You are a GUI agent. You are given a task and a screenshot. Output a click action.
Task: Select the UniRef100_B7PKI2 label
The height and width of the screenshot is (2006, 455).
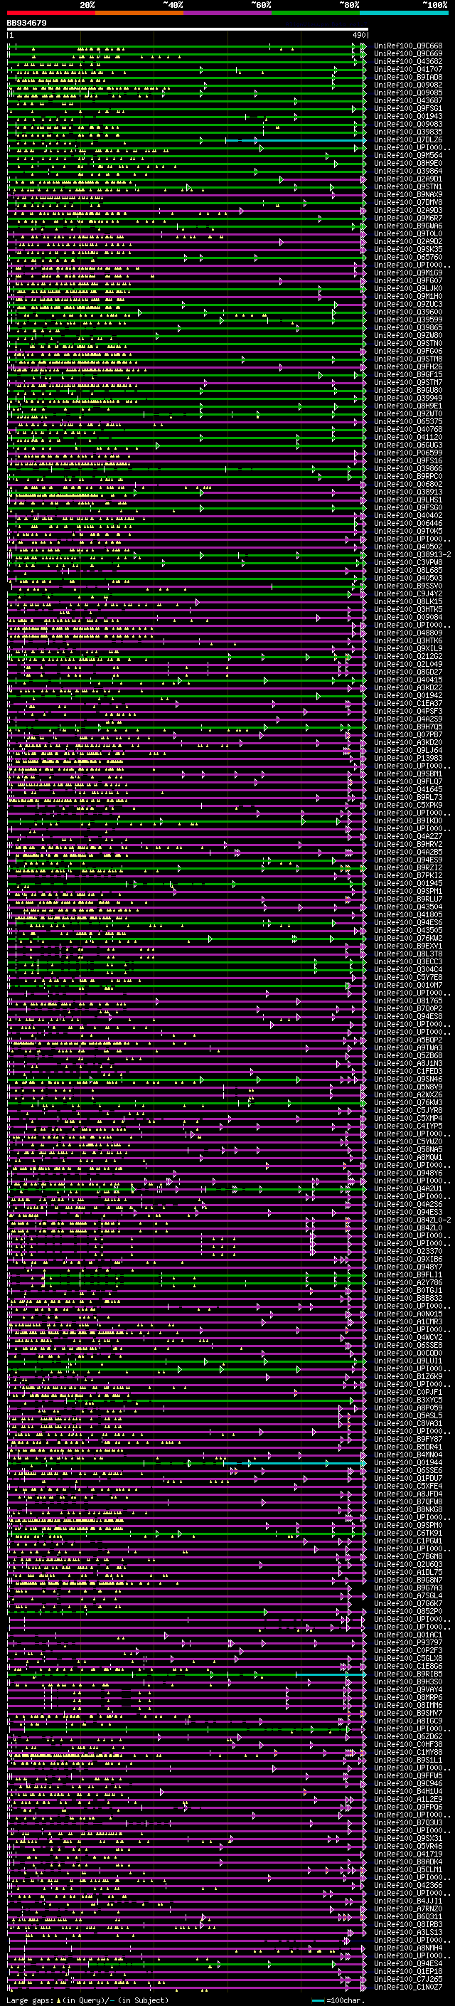pos(408,875)
